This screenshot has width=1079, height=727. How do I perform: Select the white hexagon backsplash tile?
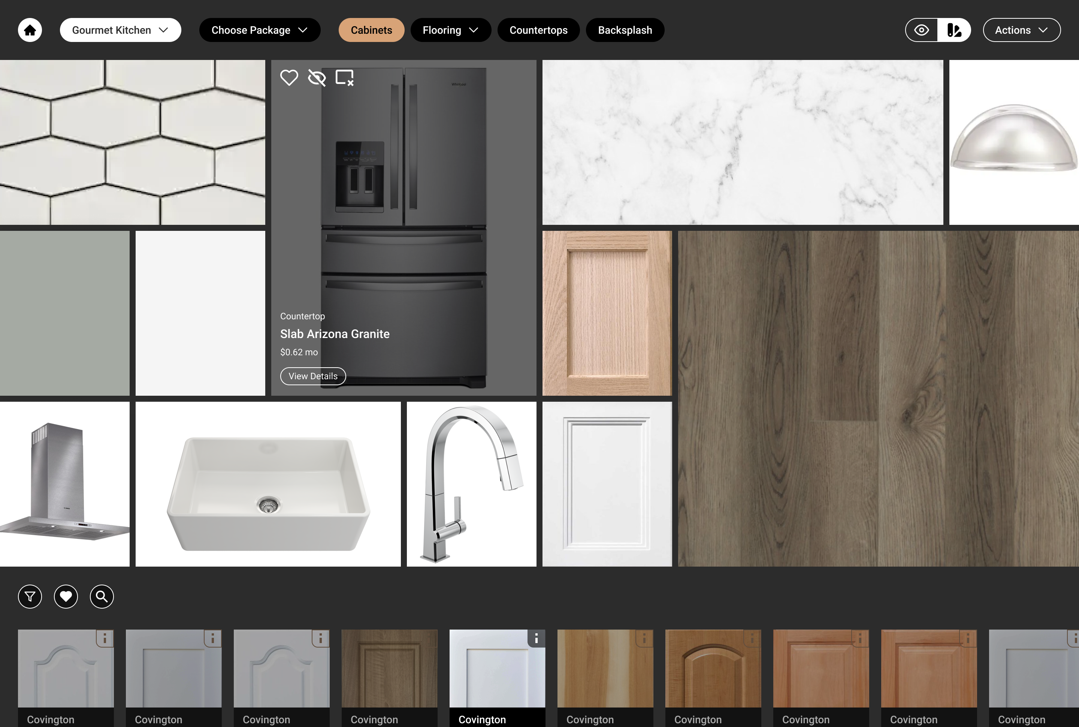coord(133,142)
